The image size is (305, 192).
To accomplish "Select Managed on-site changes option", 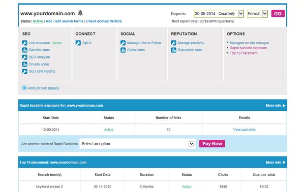I will pos(249,43).
